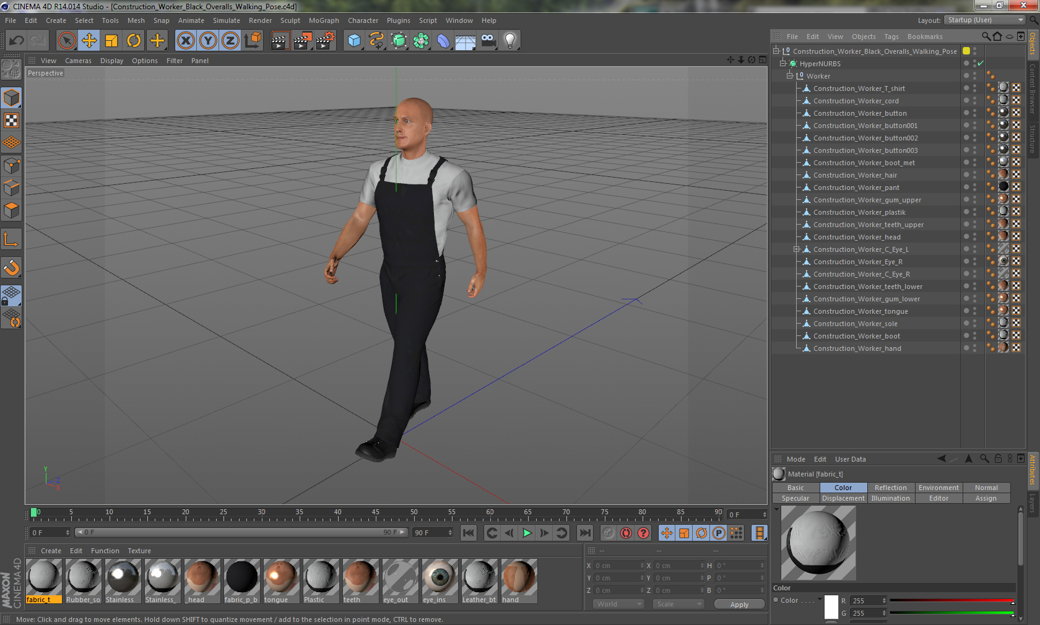
Task: Adjust the green G color slider
Action: (x=952, y=613)
